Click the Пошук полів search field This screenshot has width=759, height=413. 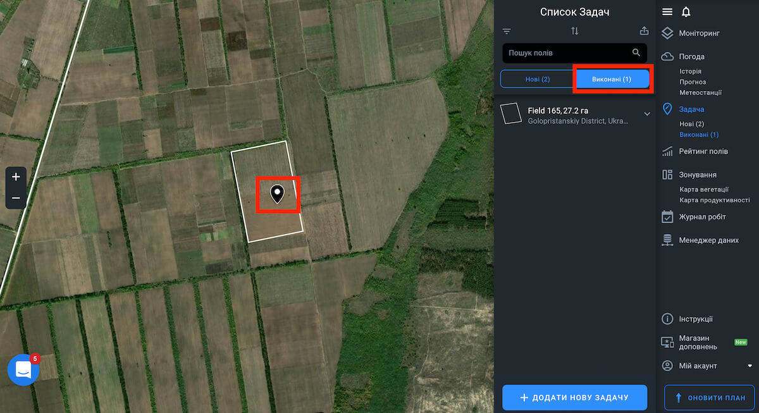(566, 52)
